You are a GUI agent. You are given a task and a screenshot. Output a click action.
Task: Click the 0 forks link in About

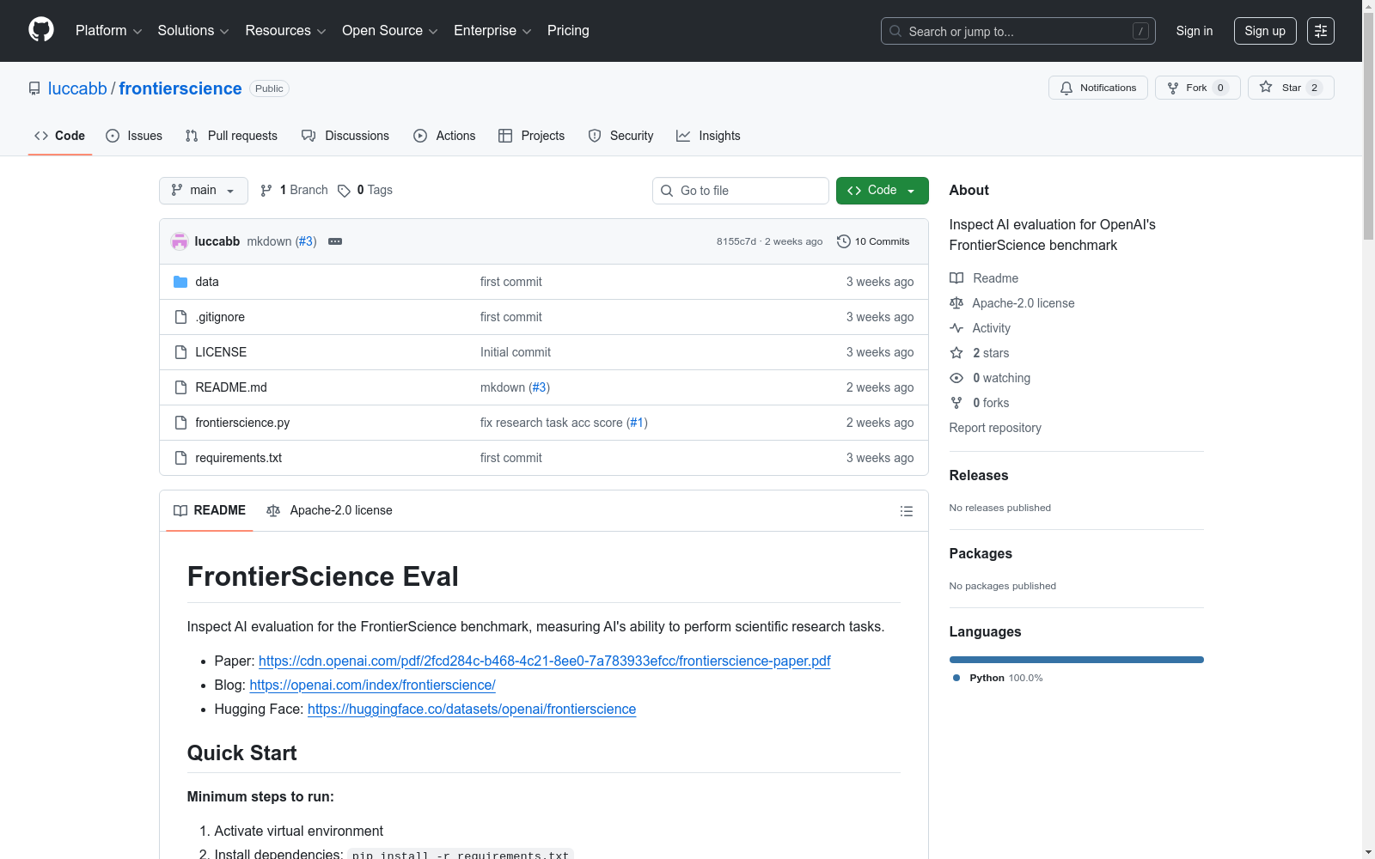(x=991, y=403)
